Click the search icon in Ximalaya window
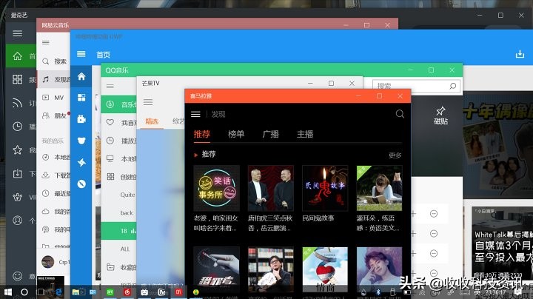This screenshot has width=533, height=299. (x=400, y=114)
